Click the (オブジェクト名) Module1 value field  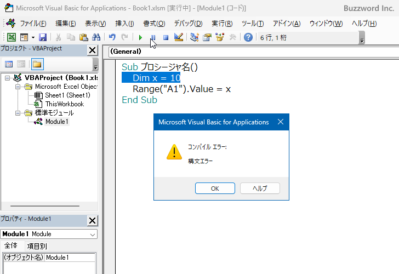coord(70,258)
